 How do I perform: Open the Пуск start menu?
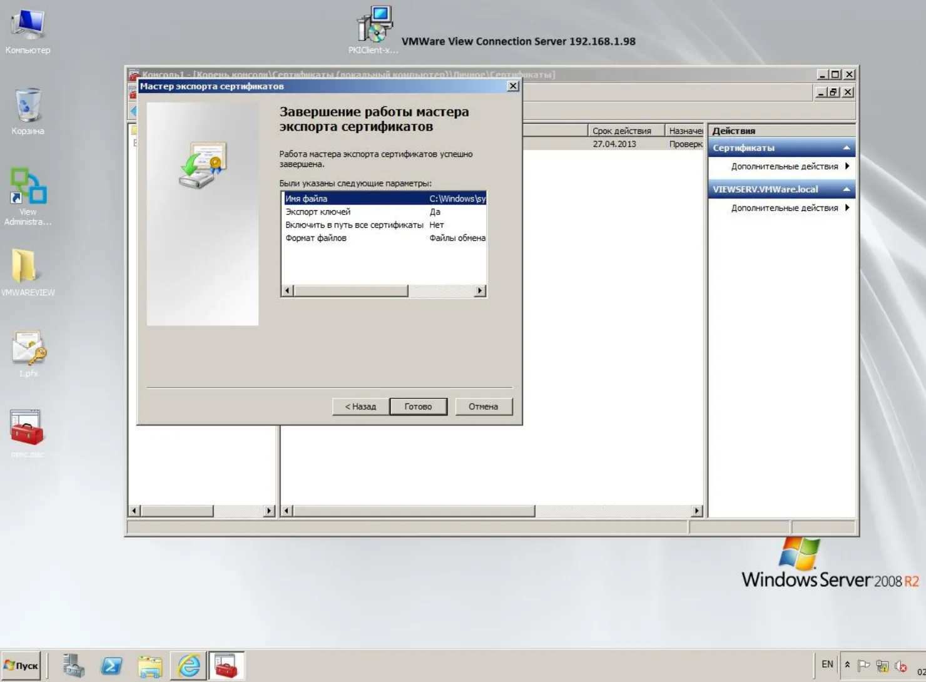[x=21, y=666]
